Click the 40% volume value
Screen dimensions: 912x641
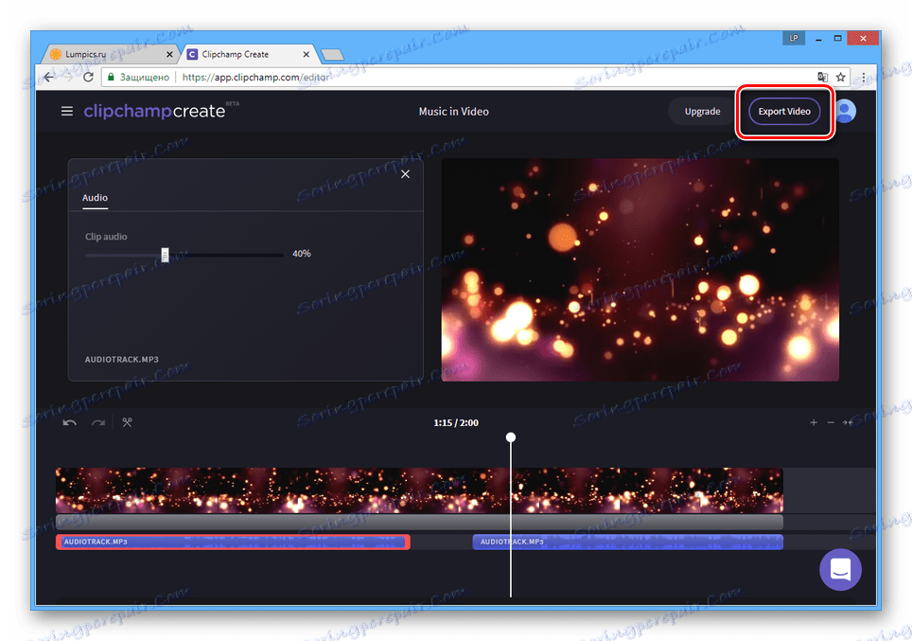[x=301, y=254]
